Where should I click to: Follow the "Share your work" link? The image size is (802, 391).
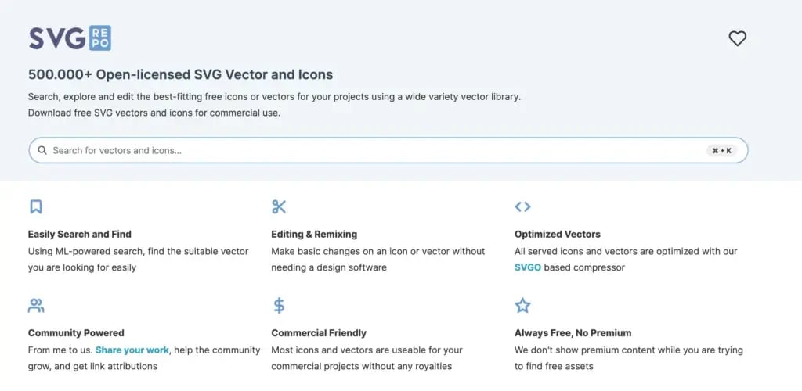pyautogui.click(x=132, y=350)
